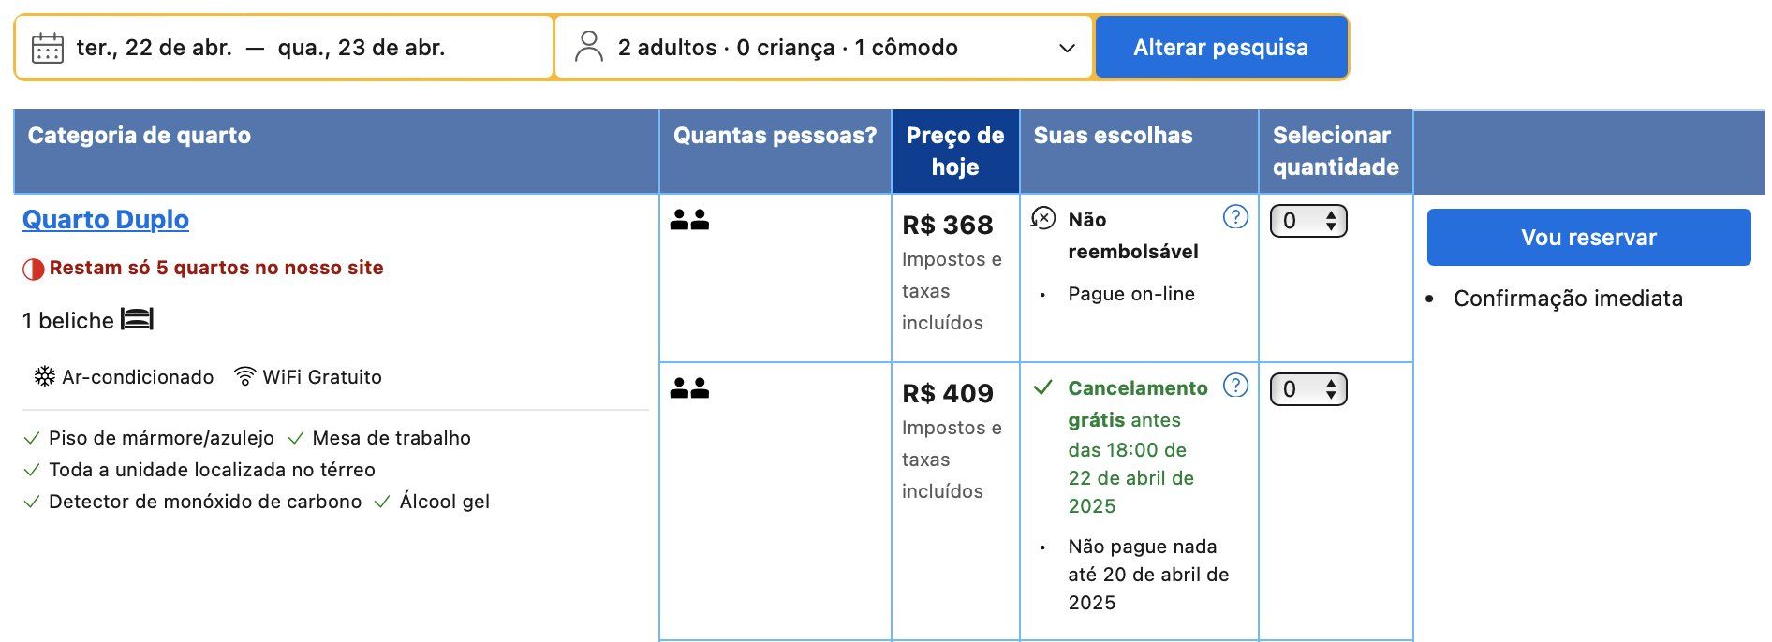Click the bunk bed icon
This screenshot has height=642, width=1772.
(137, 320)
